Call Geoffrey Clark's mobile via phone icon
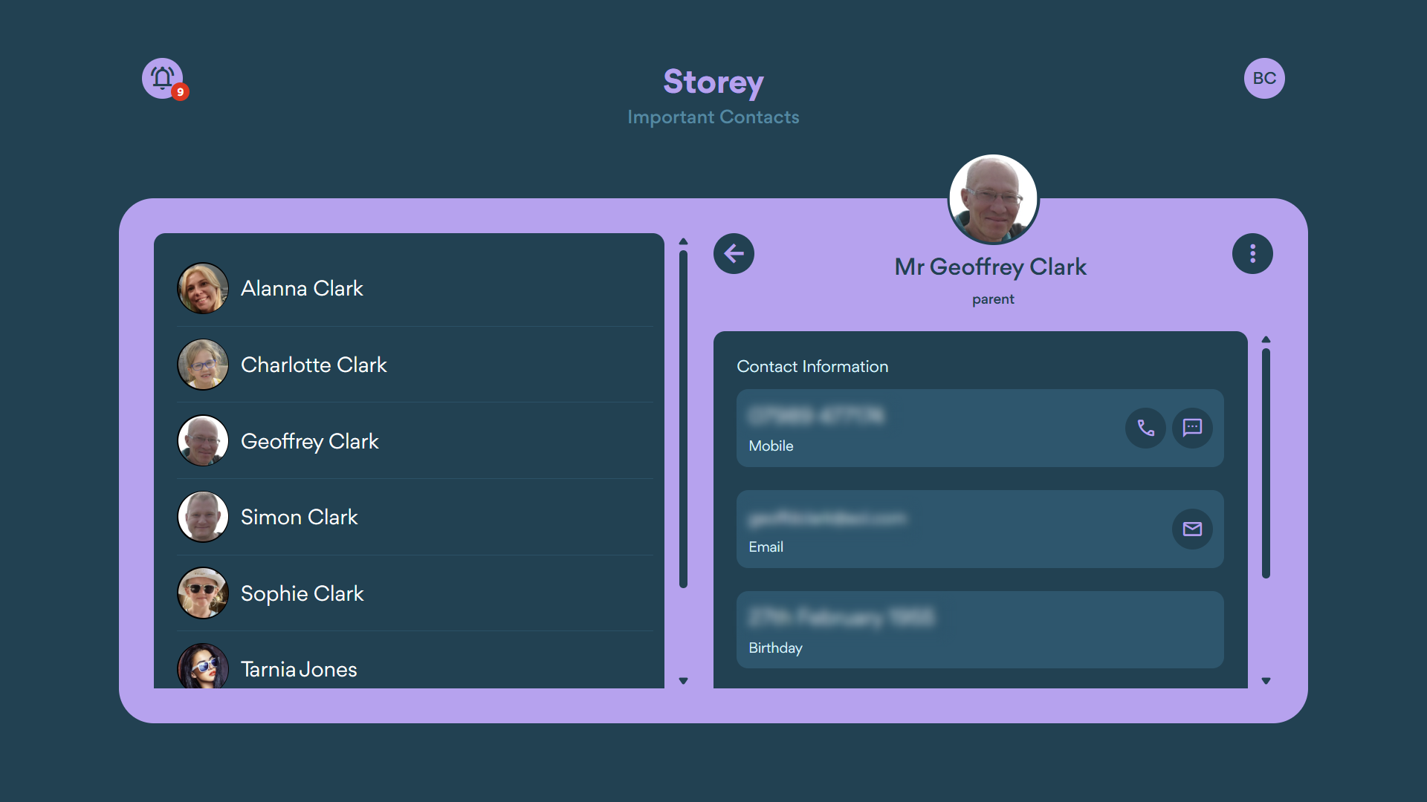This screenshot has width=1427, height=802. [x=1145, y=428]
